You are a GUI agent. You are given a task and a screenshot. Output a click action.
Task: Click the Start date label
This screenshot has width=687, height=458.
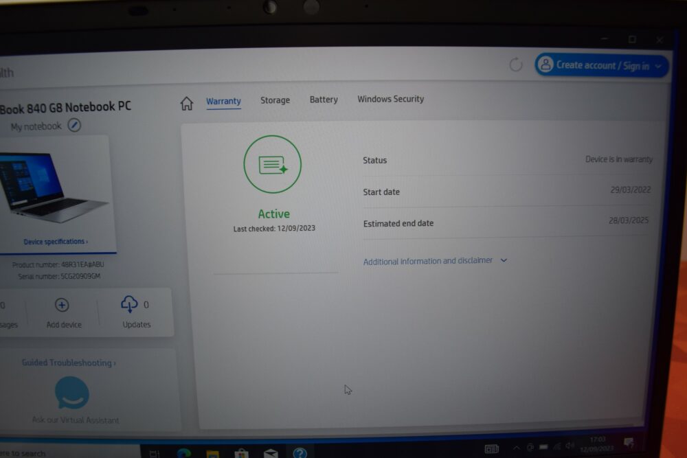[x=381, y=192]
